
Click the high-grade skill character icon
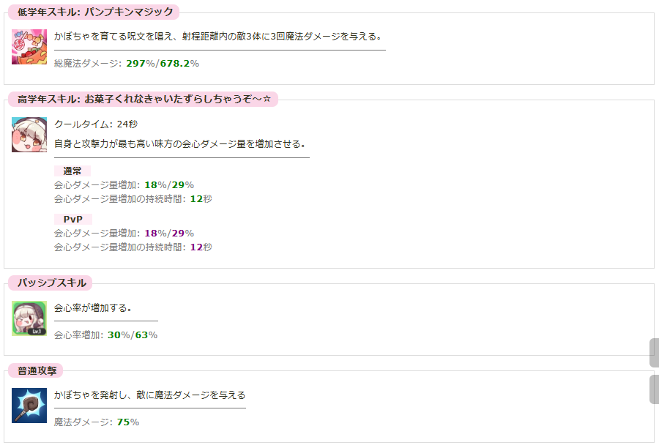click(29, 135)
